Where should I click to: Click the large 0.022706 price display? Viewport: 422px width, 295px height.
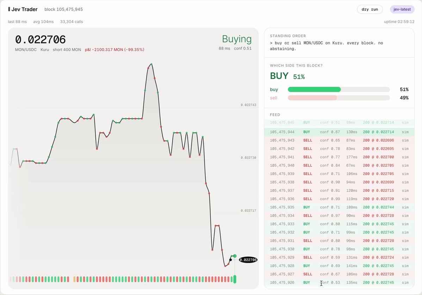[41, 40]
